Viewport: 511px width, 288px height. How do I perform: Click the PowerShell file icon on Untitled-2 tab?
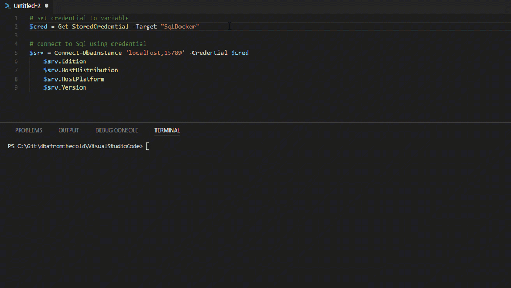tap(8, 5)
